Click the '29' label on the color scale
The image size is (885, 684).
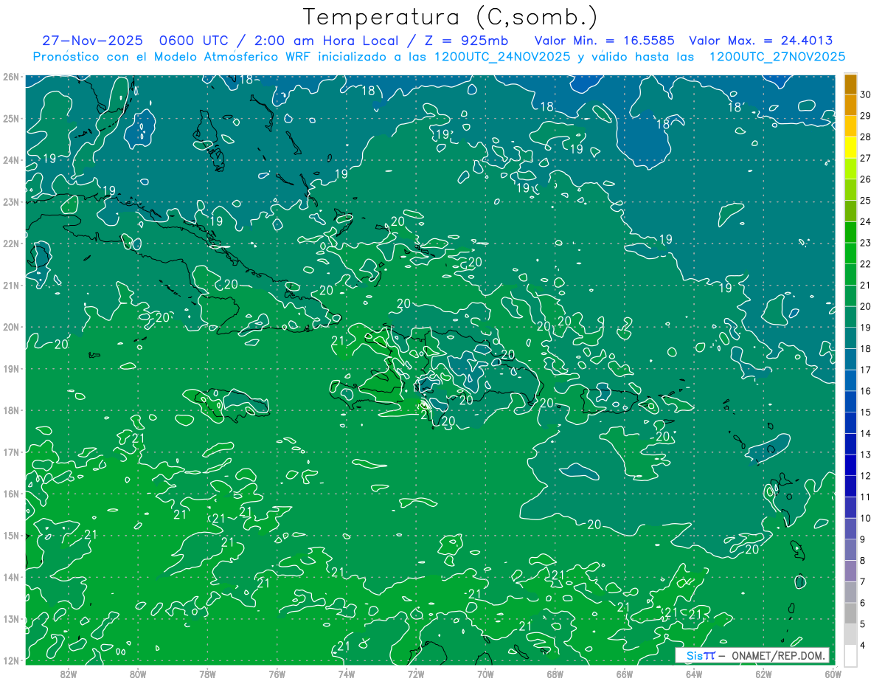[865, 116]
